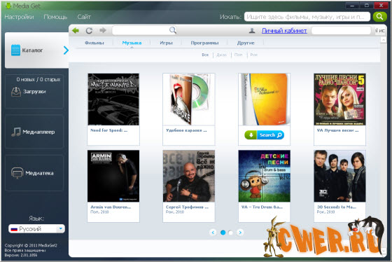Click the green back arrow in browser bar
Screen dimensions: 392x262
click(76, 31)
